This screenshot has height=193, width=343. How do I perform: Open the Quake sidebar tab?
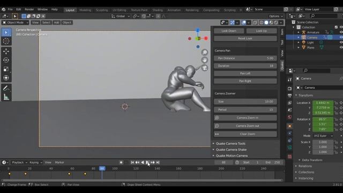pyautogui.click(x=282, y=65)
